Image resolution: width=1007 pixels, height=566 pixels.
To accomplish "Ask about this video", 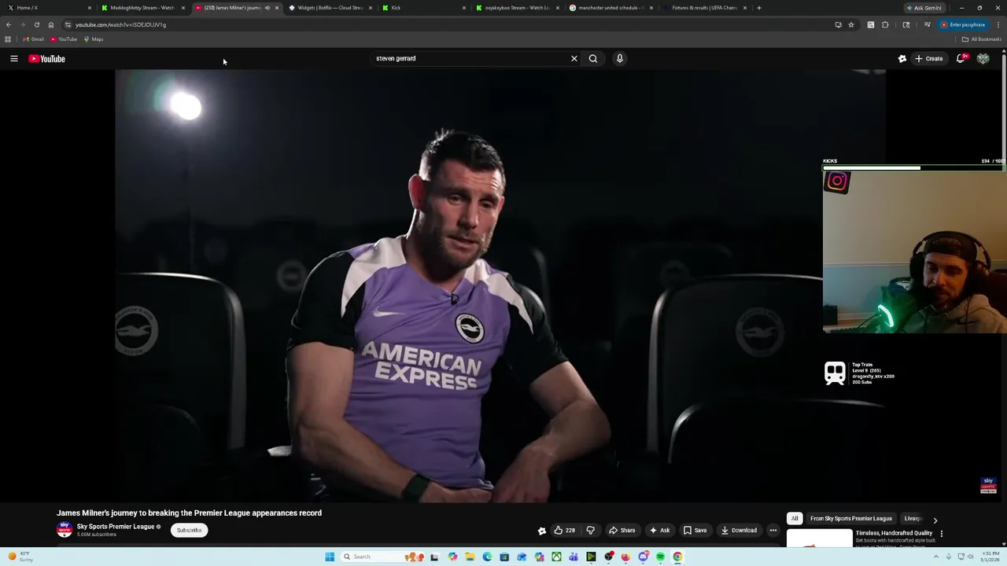I will click(659, 530).
